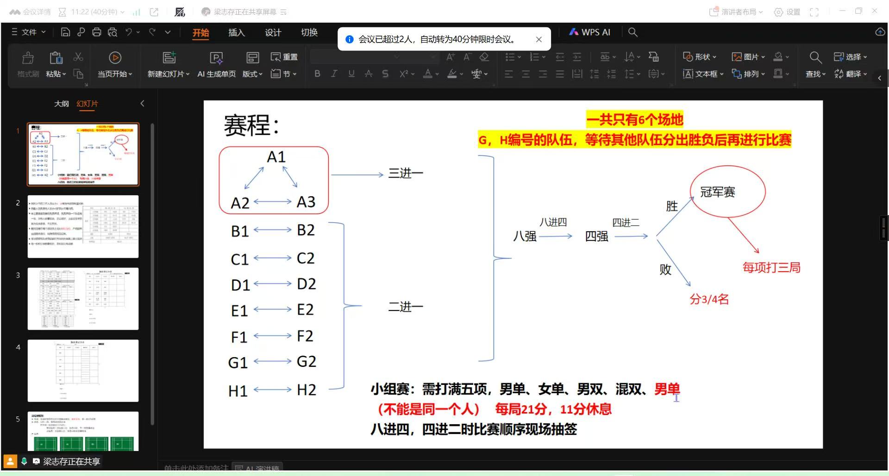The width and height of the screenshot is (889, 476).
Task: Open AI 生成单页 tool
Action: (x=216, y=58)
